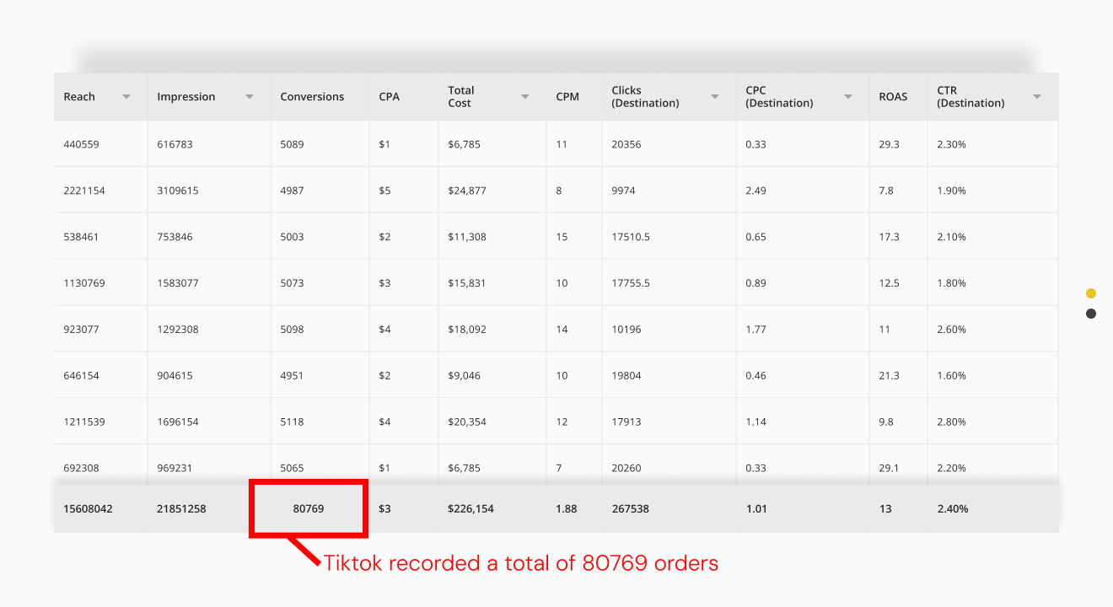Open the Clicks (Destination) column dropdown arrow

715,97
